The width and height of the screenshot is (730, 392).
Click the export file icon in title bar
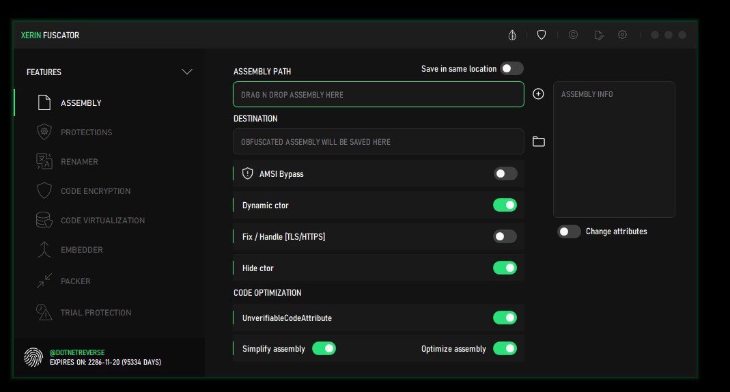pyautogui.click(x=599, y=35)
